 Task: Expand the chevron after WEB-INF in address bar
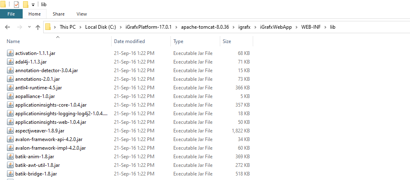point(325,27)
